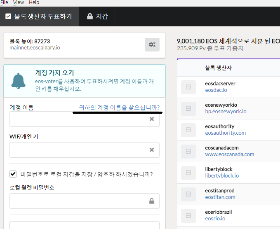This screenshot has width=280, height=229.
Task: Toggle vote box for eosnewyorkio
Action: (188, 108)
